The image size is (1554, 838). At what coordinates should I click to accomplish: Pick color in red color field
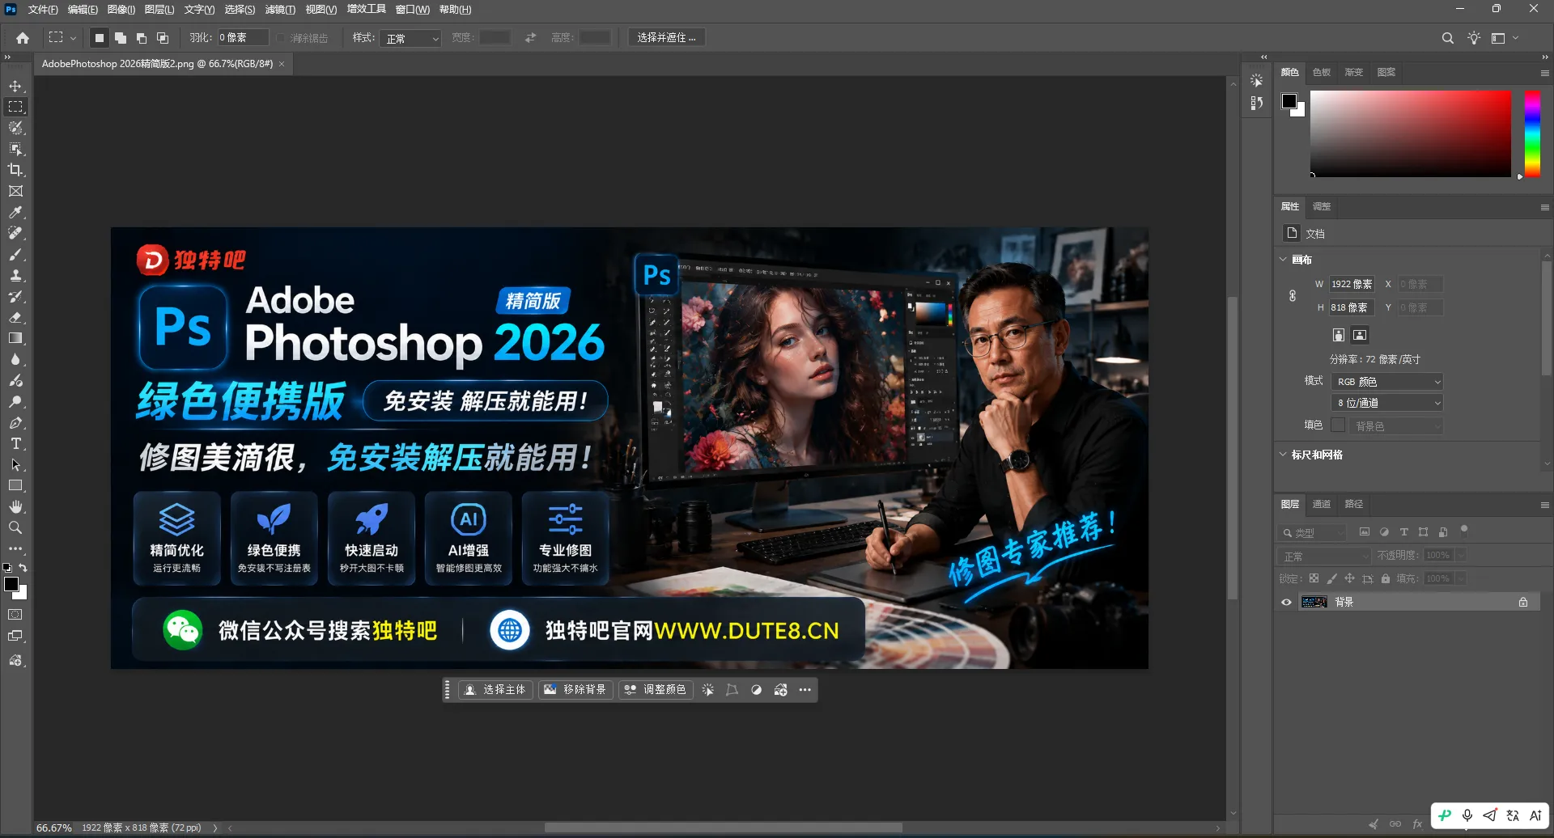1411,133
